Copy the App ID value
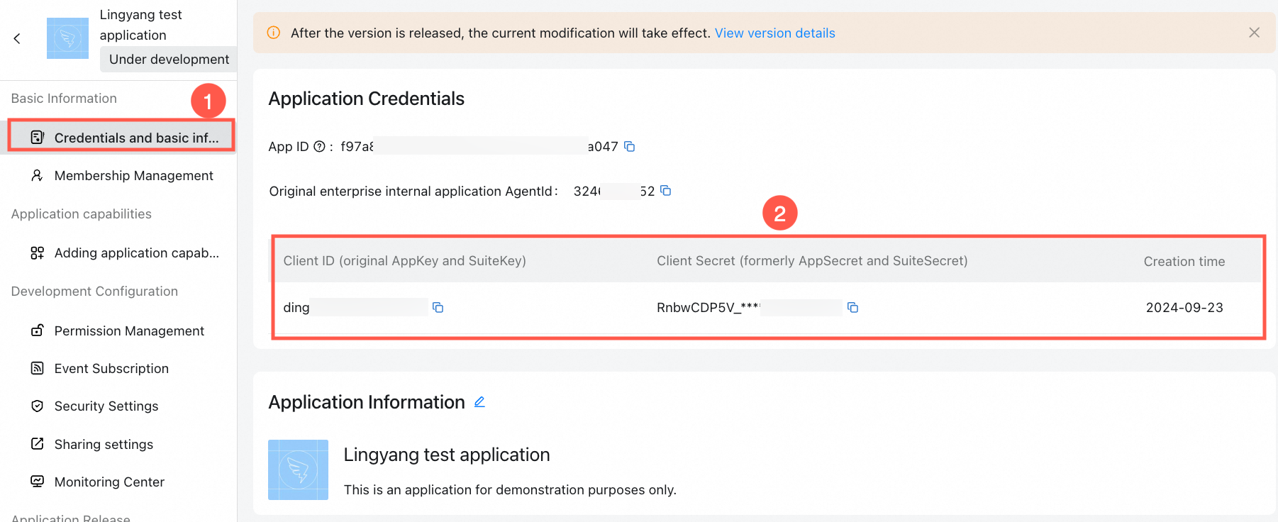Screen dimensions: 1278x522 coord(629,147)
